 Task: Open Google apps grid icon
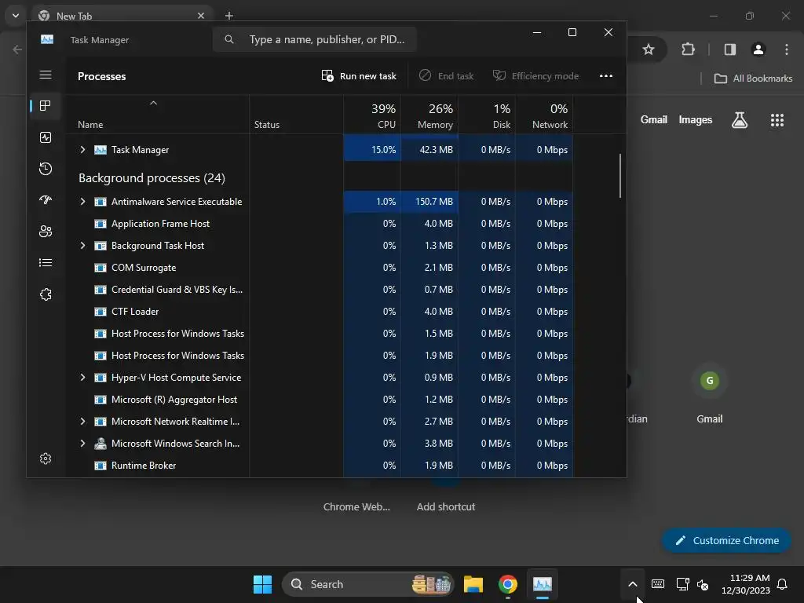[777, 120]
